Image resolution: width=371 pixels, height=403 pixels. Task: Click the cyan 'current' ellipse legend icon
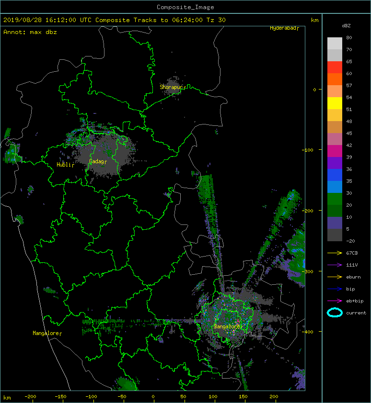coord(335,313)
